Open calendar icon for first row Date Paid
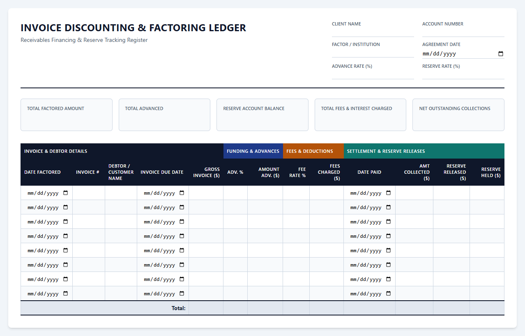The width and height of the screenshot is (525, 336). (389, 193)
